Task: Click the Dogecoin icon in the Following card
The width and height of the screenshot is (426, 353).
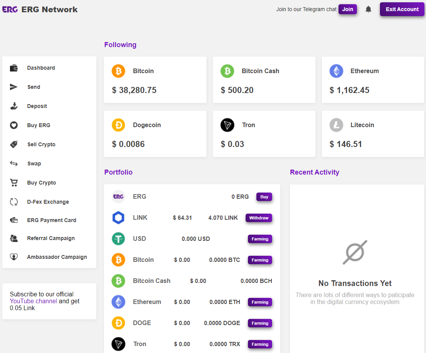Action: pyautogui.click(x=119, y=125)
